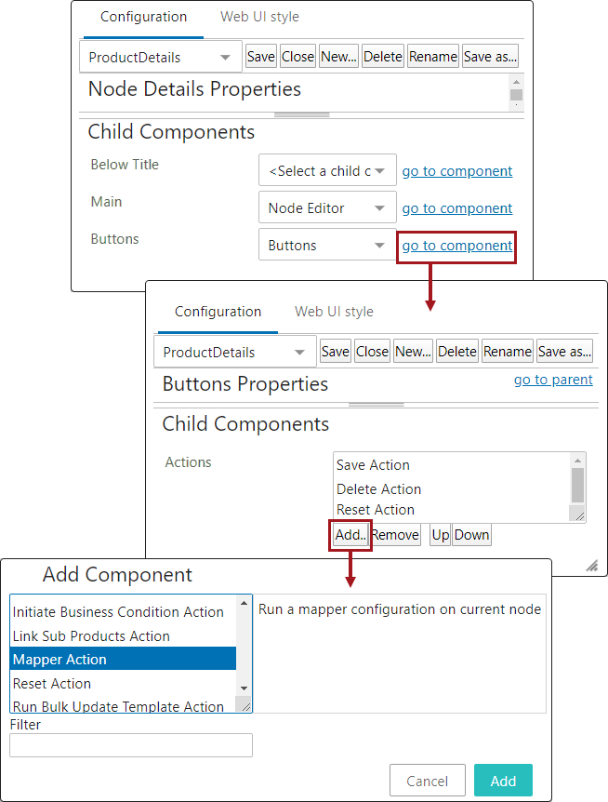
Task: Expand the Below Title child component dropdown
Action: [327, 170]
